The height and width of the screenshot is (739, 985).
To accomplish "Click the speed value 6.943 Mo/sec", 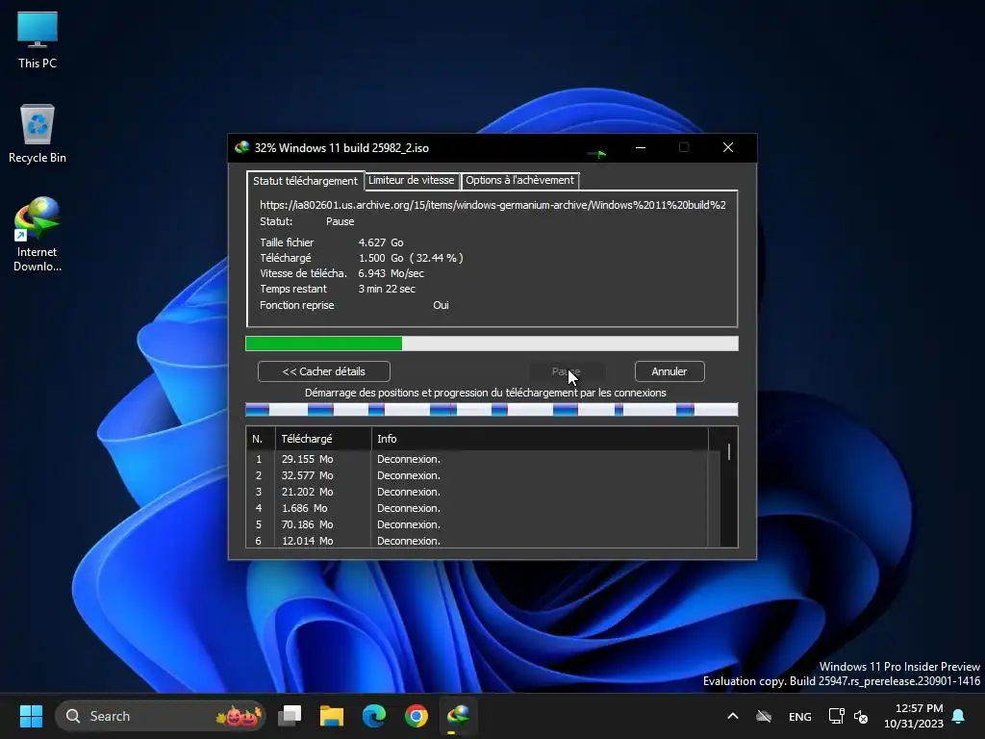I will click(x=391, y=274).
